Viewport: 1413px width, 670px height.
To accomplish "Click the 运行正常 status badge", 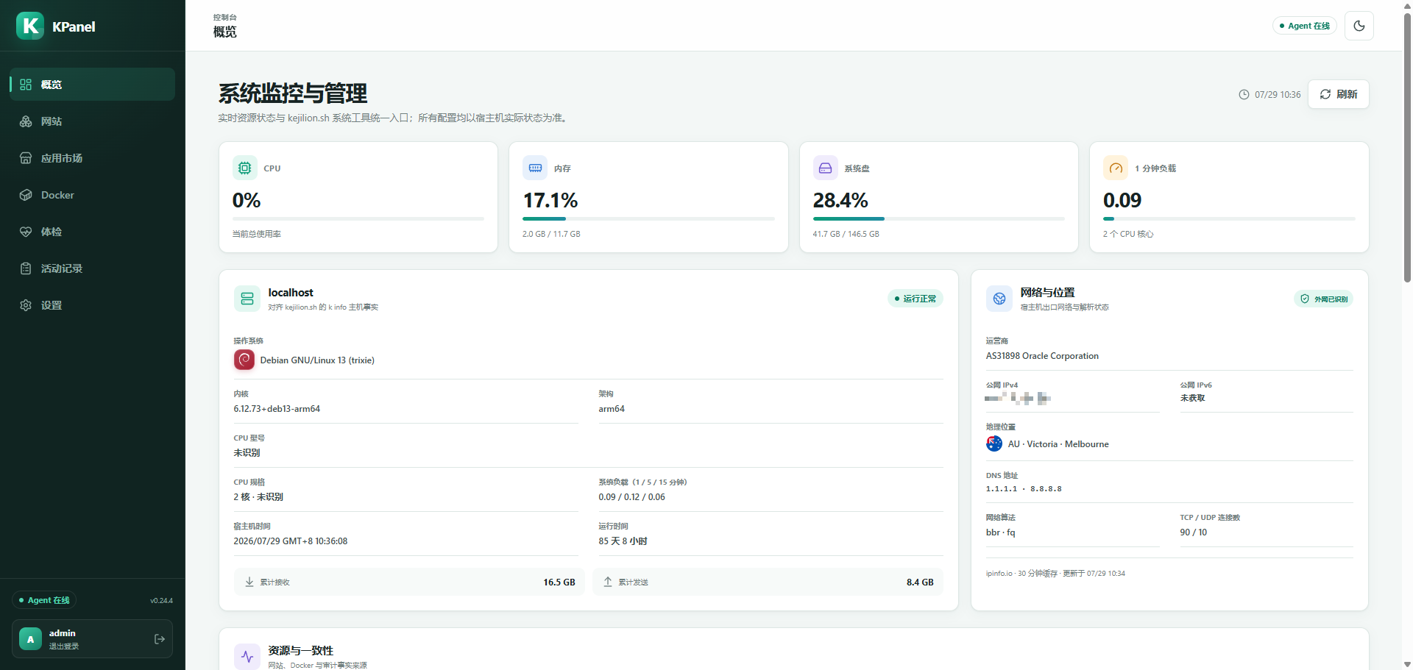I will tap(915, 299).
